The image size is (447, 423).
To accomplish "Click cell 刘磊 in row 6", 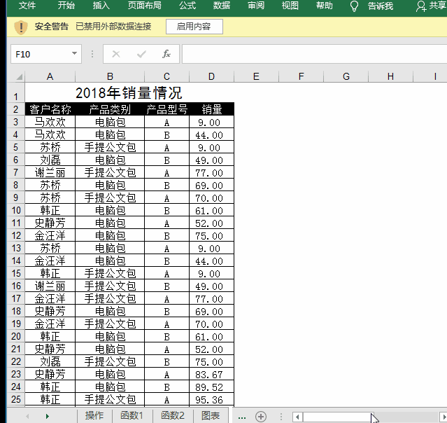I will point(50,160).
